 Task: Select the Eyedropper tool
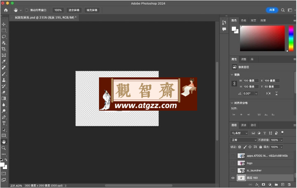point(4,61)
